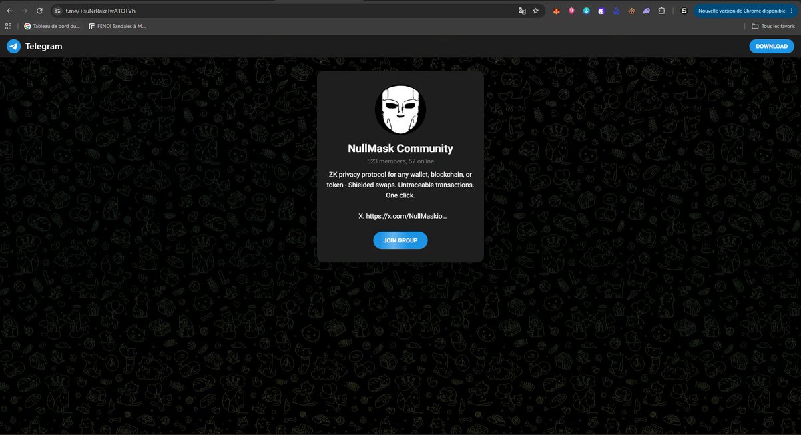The height and width of the screenshot is (435, 801).
Task: Open the Phantom ghost extension
Action: (x=646, y=11)
